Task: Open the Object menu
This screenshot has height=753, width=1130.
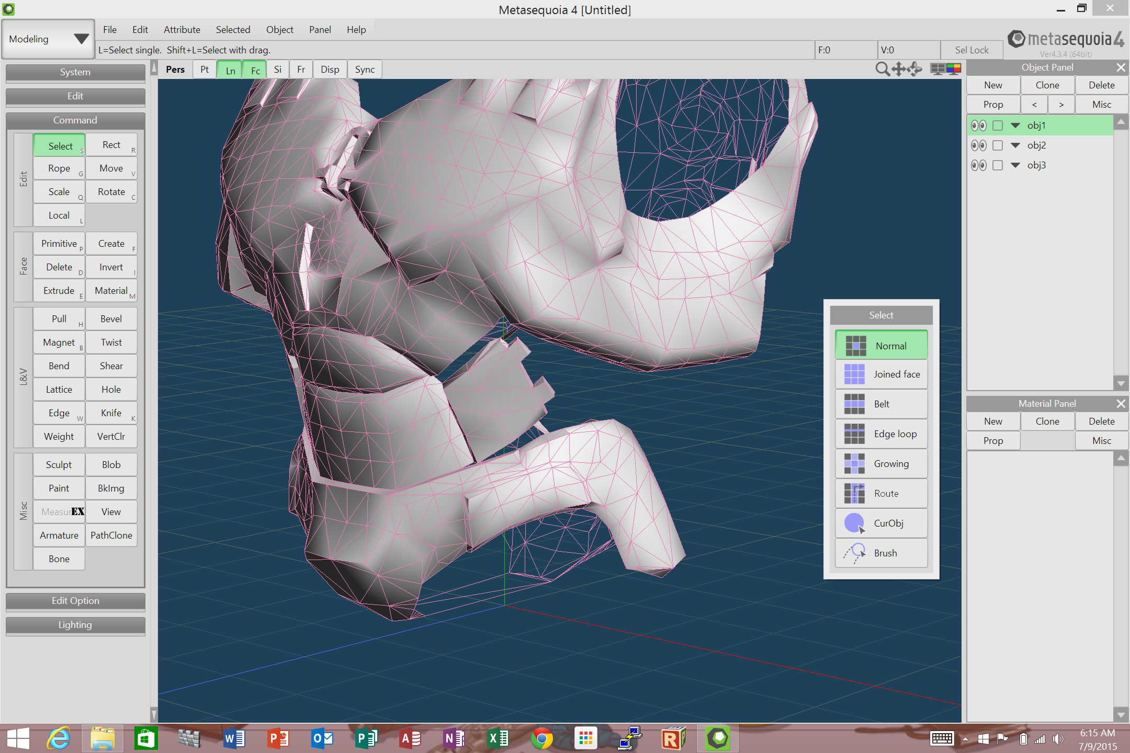Action: pos(279,30)
